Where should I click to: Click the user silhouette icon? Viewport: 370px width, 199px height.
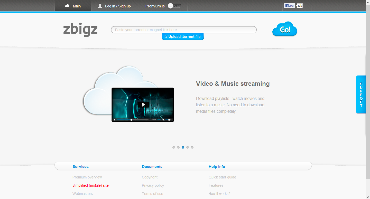tap(100, 6)
